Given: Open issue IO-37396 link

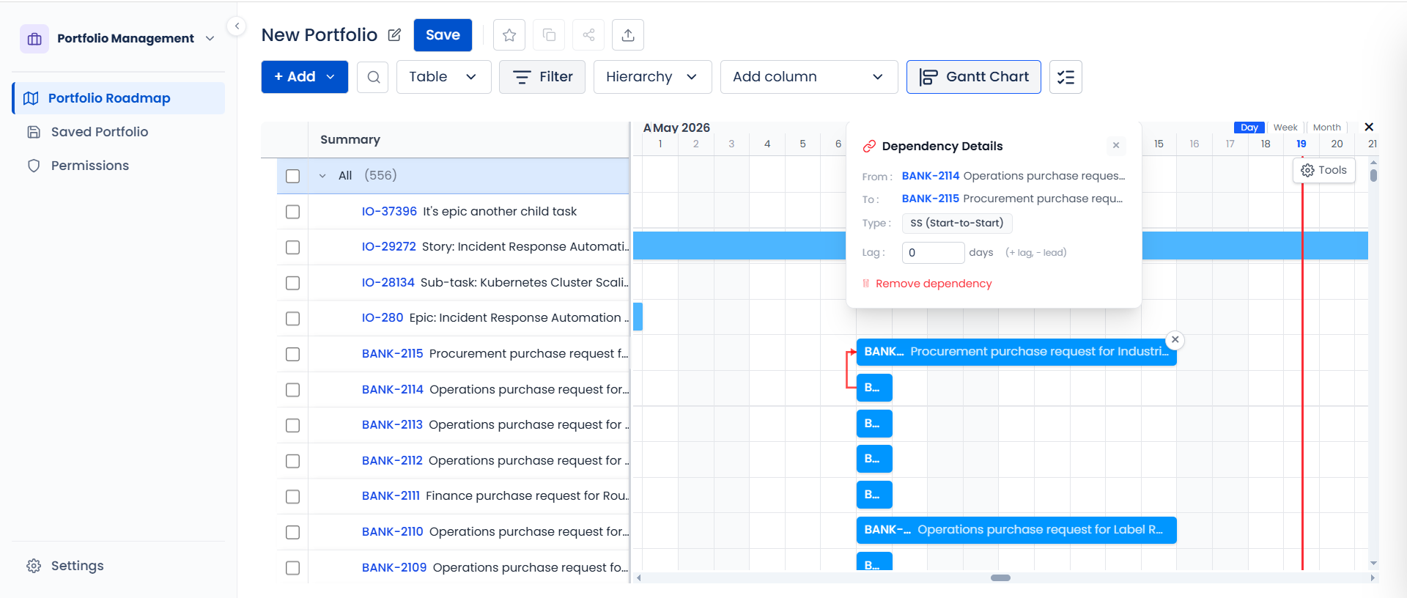Looking at the screenshot, I should (389, 212).
